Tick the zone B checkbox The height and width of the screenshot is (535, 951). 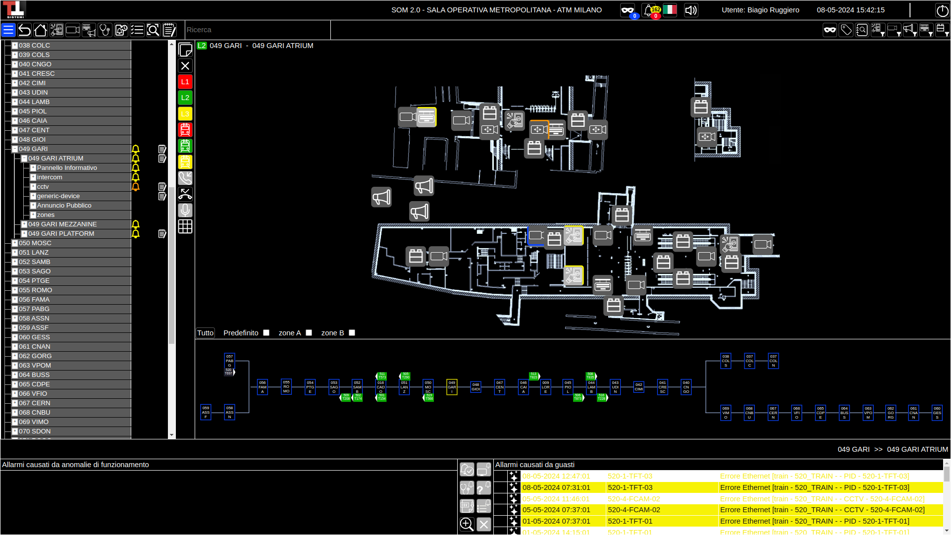coord(352,333)
